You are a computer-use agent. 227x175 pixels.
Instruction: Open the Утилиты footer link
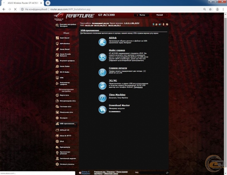[111, 172]
